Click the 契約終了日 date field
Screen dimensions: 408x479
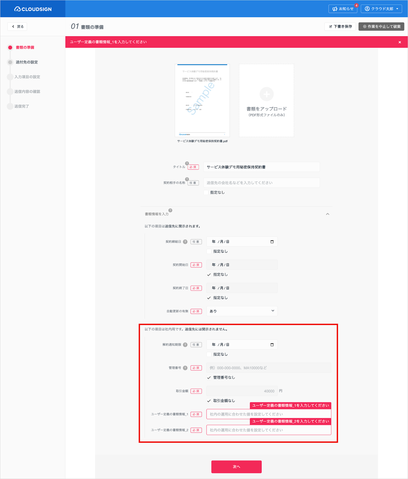coord(242,288)
